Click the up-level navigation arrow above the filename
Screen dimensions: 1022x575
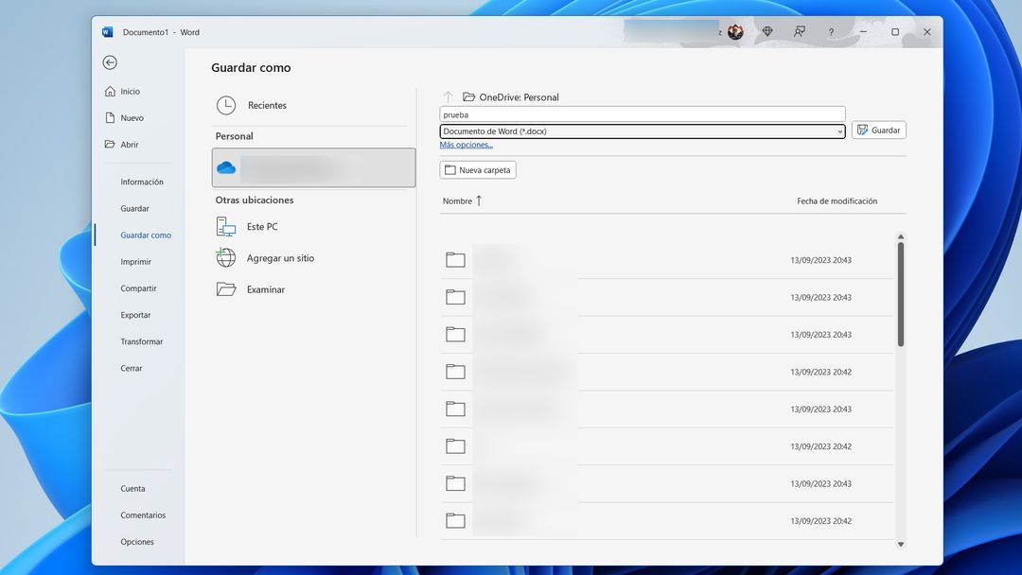point(446,96)
